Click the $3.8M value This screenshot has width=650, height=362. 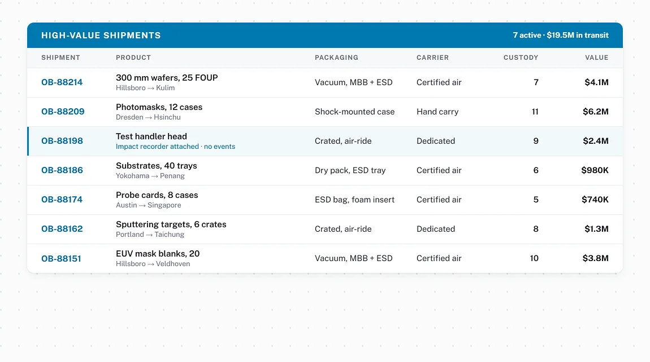(x=596, y=259)
